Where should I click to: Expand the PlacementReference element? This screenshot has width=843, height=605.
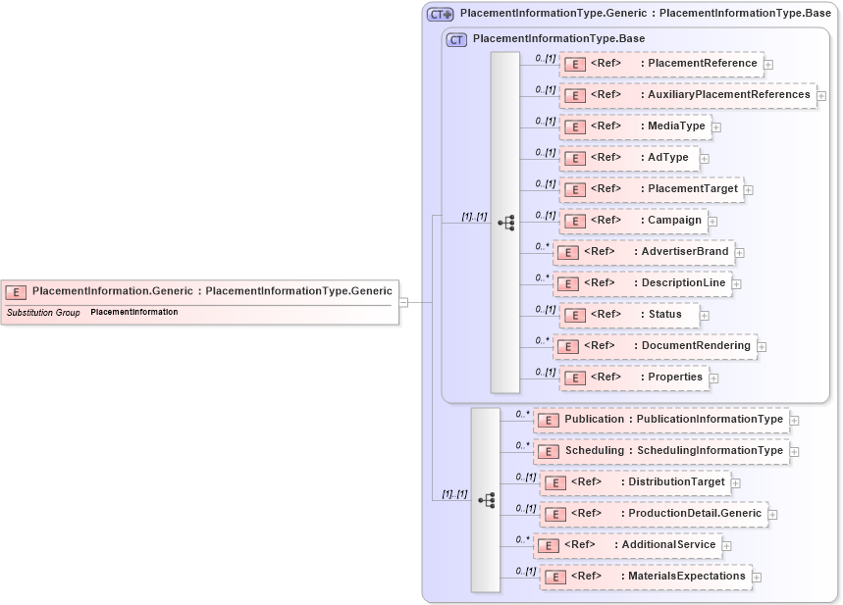[768, 64]
